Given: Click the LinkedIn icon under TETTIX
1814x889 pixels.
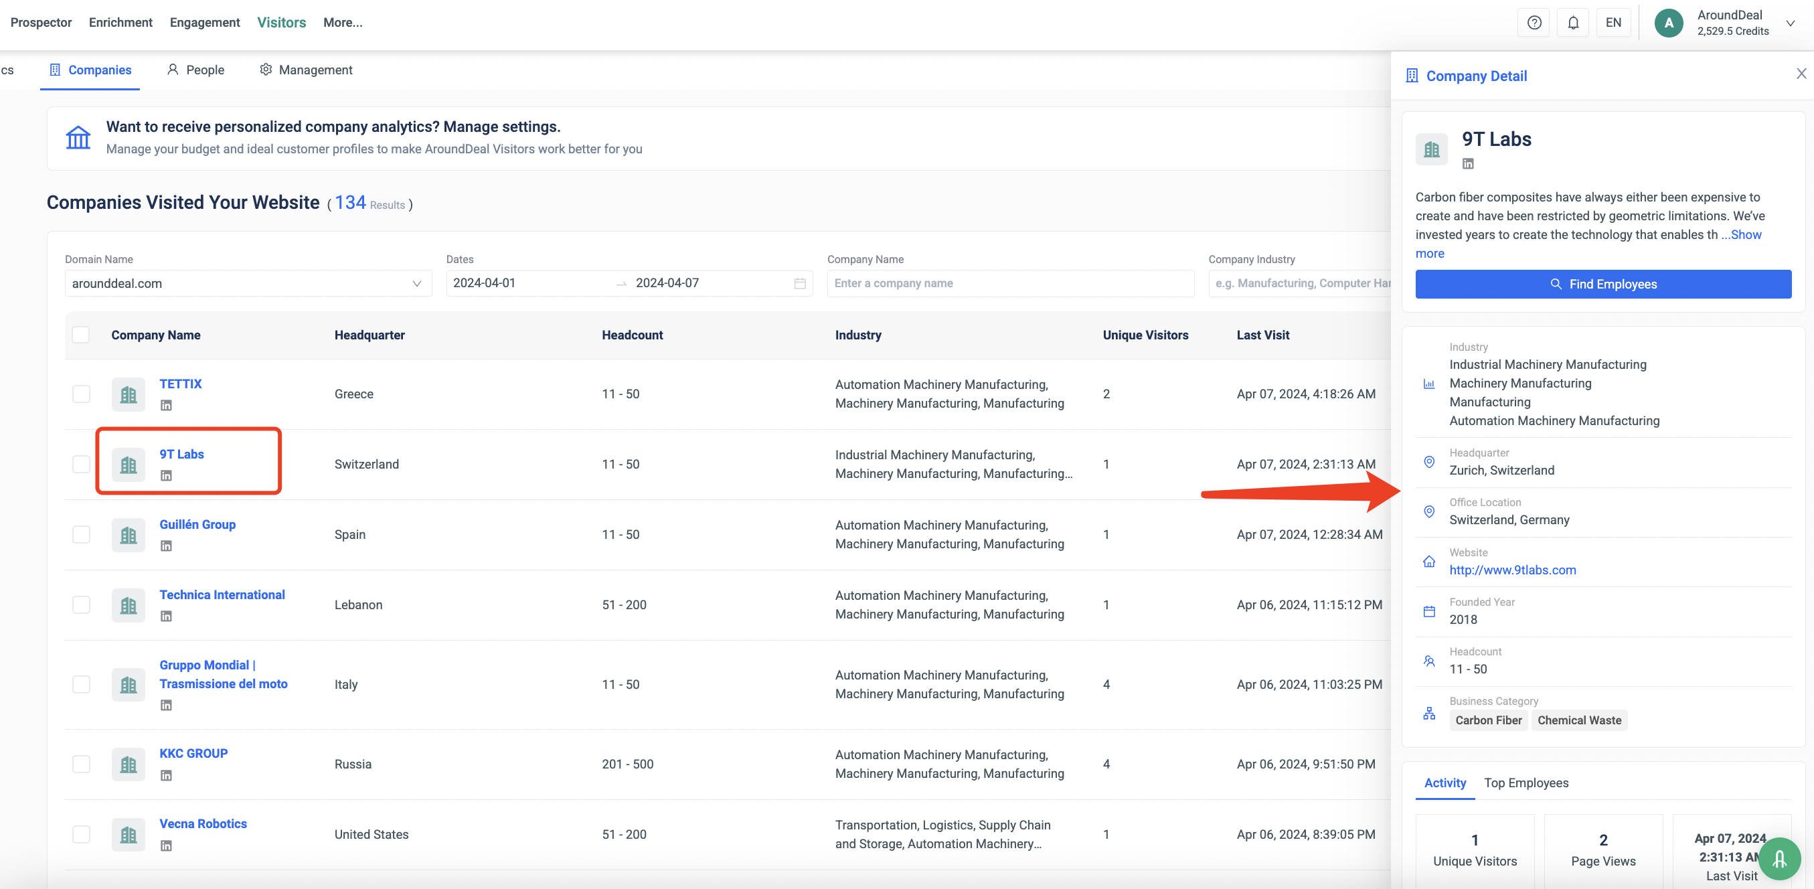Looking at the screenshot, I should click(166, 405).
